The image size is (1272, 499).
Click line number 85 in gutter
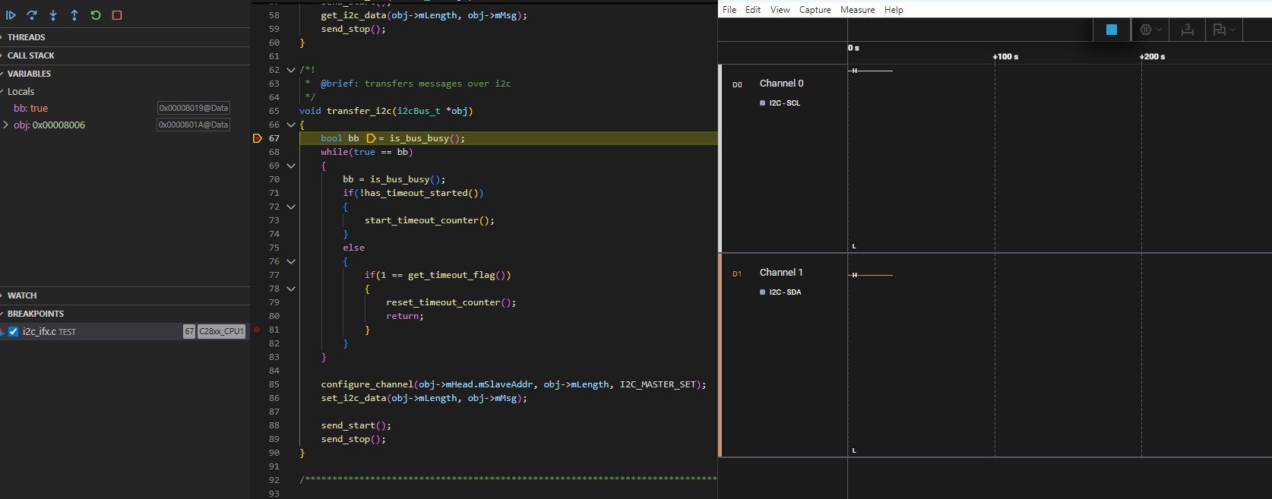click(x=274, y=384)
